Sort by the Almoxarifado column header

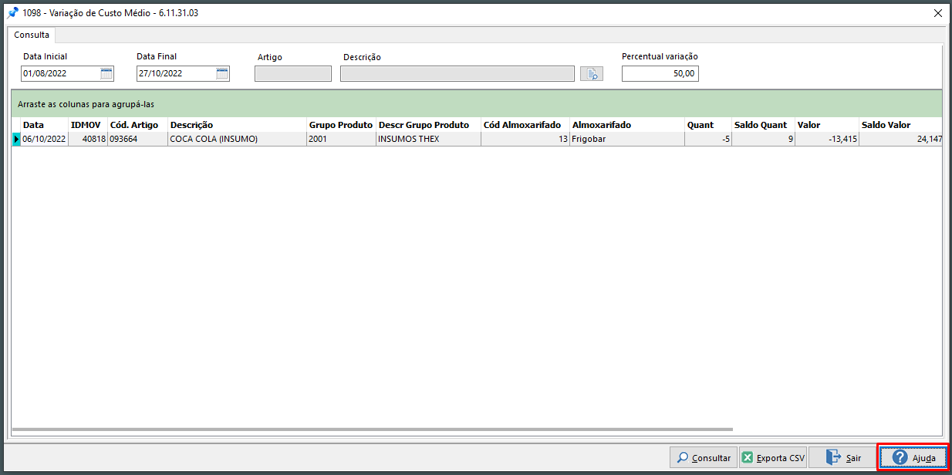point(627,125)
